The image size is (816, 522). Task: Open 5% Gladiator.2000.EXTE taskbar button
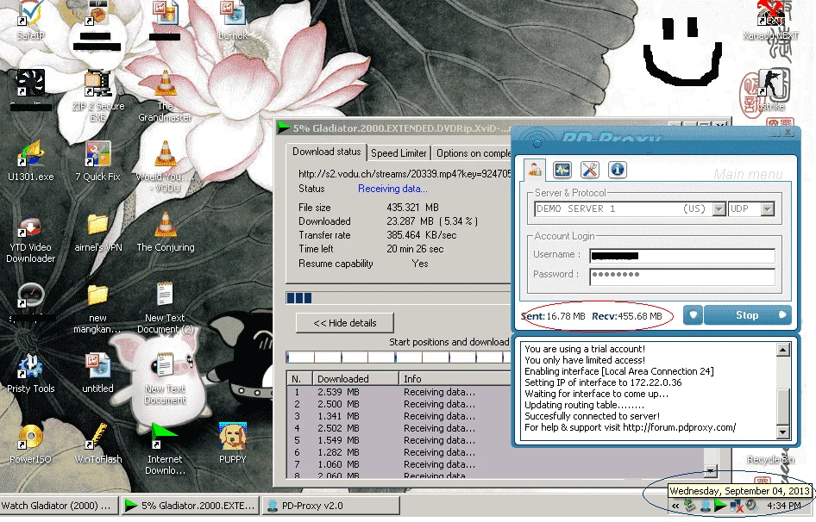click(191, 506)
